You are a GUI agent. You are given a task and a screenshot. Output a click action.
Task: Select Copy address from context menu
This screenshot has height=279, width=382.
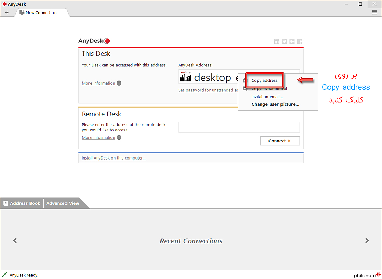264,81
